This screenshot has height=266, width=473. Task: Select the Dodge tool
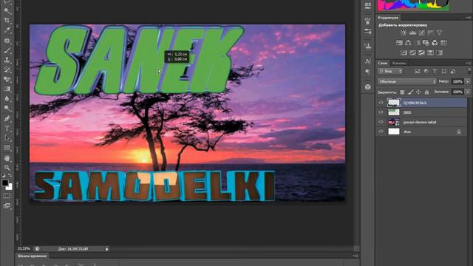pyautogui.click(x=7, y=108)
